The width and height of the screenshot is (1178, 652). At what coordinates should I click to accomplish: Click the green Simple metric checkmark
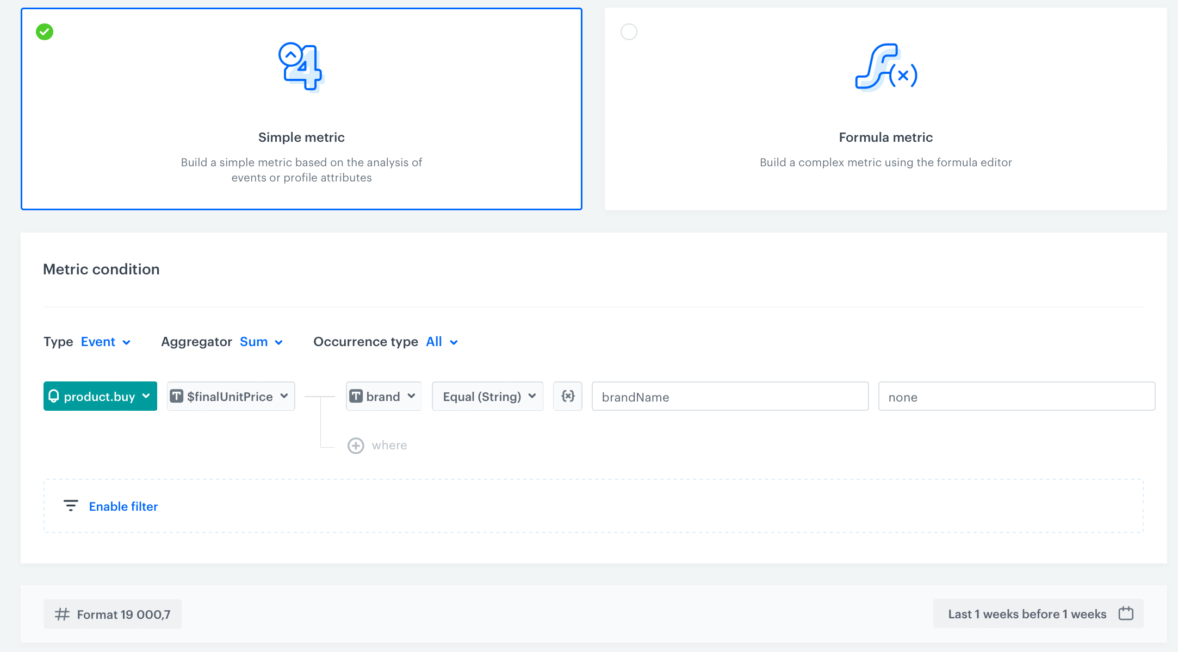click(x=45, y=32)
